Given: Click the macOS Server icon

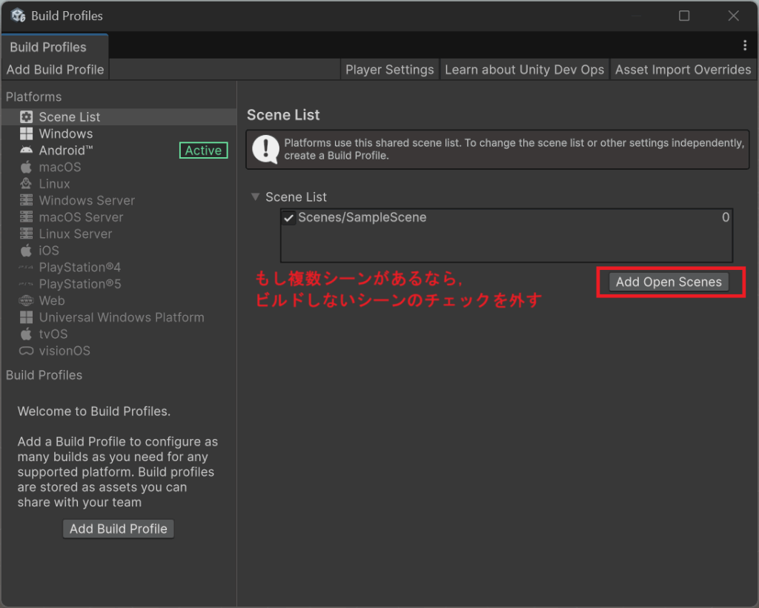Looking at the screenshot, I should (x=26, y=217).
